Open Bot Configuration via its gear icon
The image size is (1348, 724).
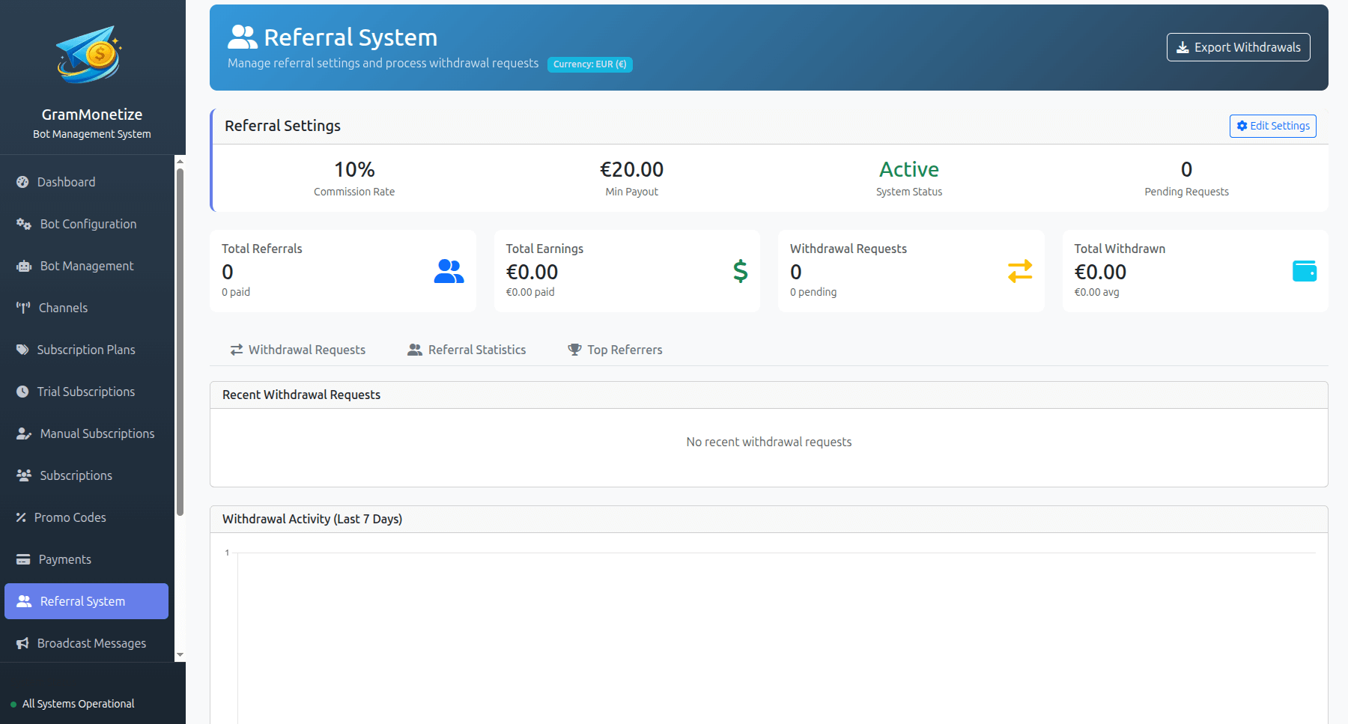[22, 224]
